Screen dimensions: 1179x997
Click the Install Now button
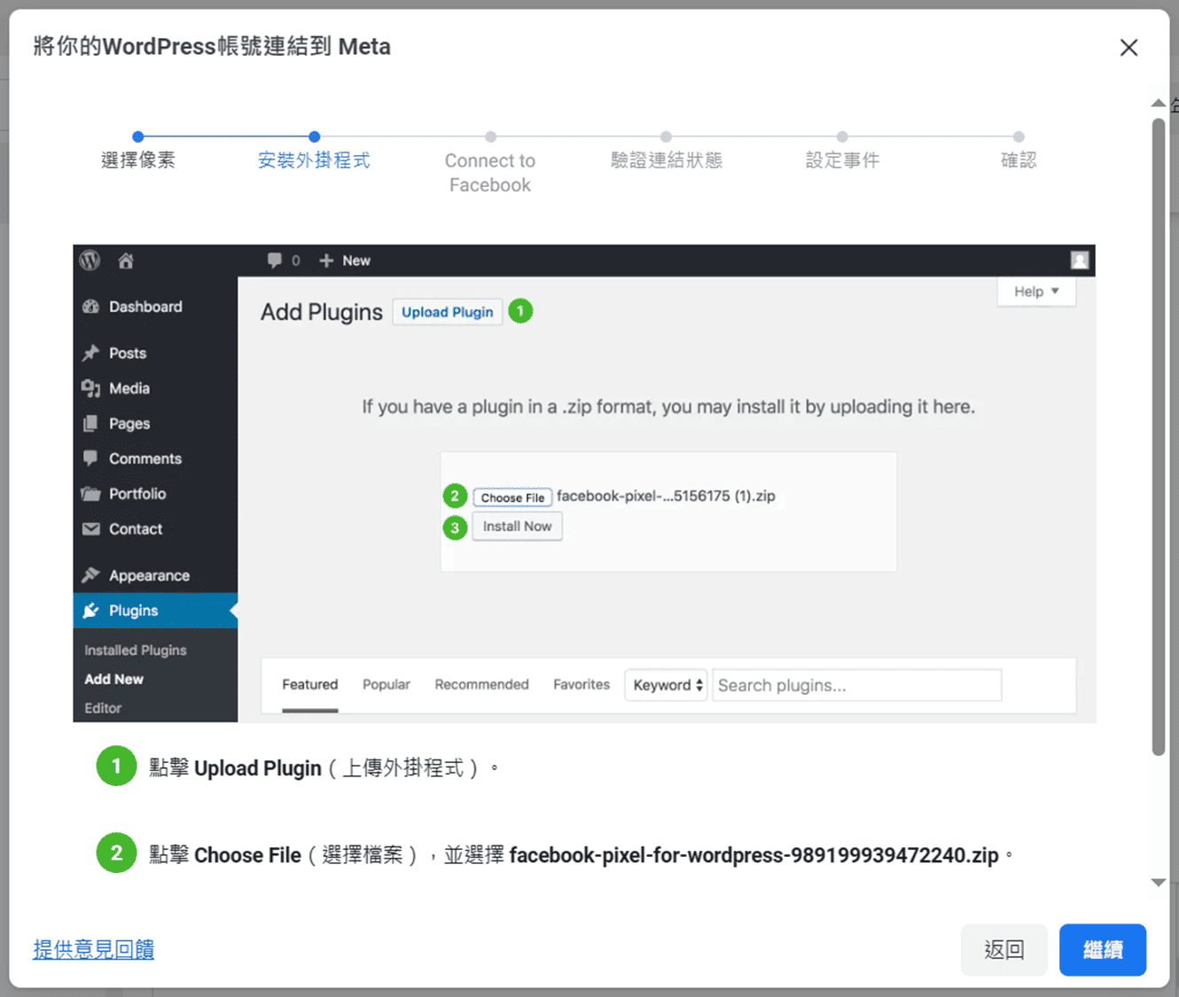(x=517, y=526)
